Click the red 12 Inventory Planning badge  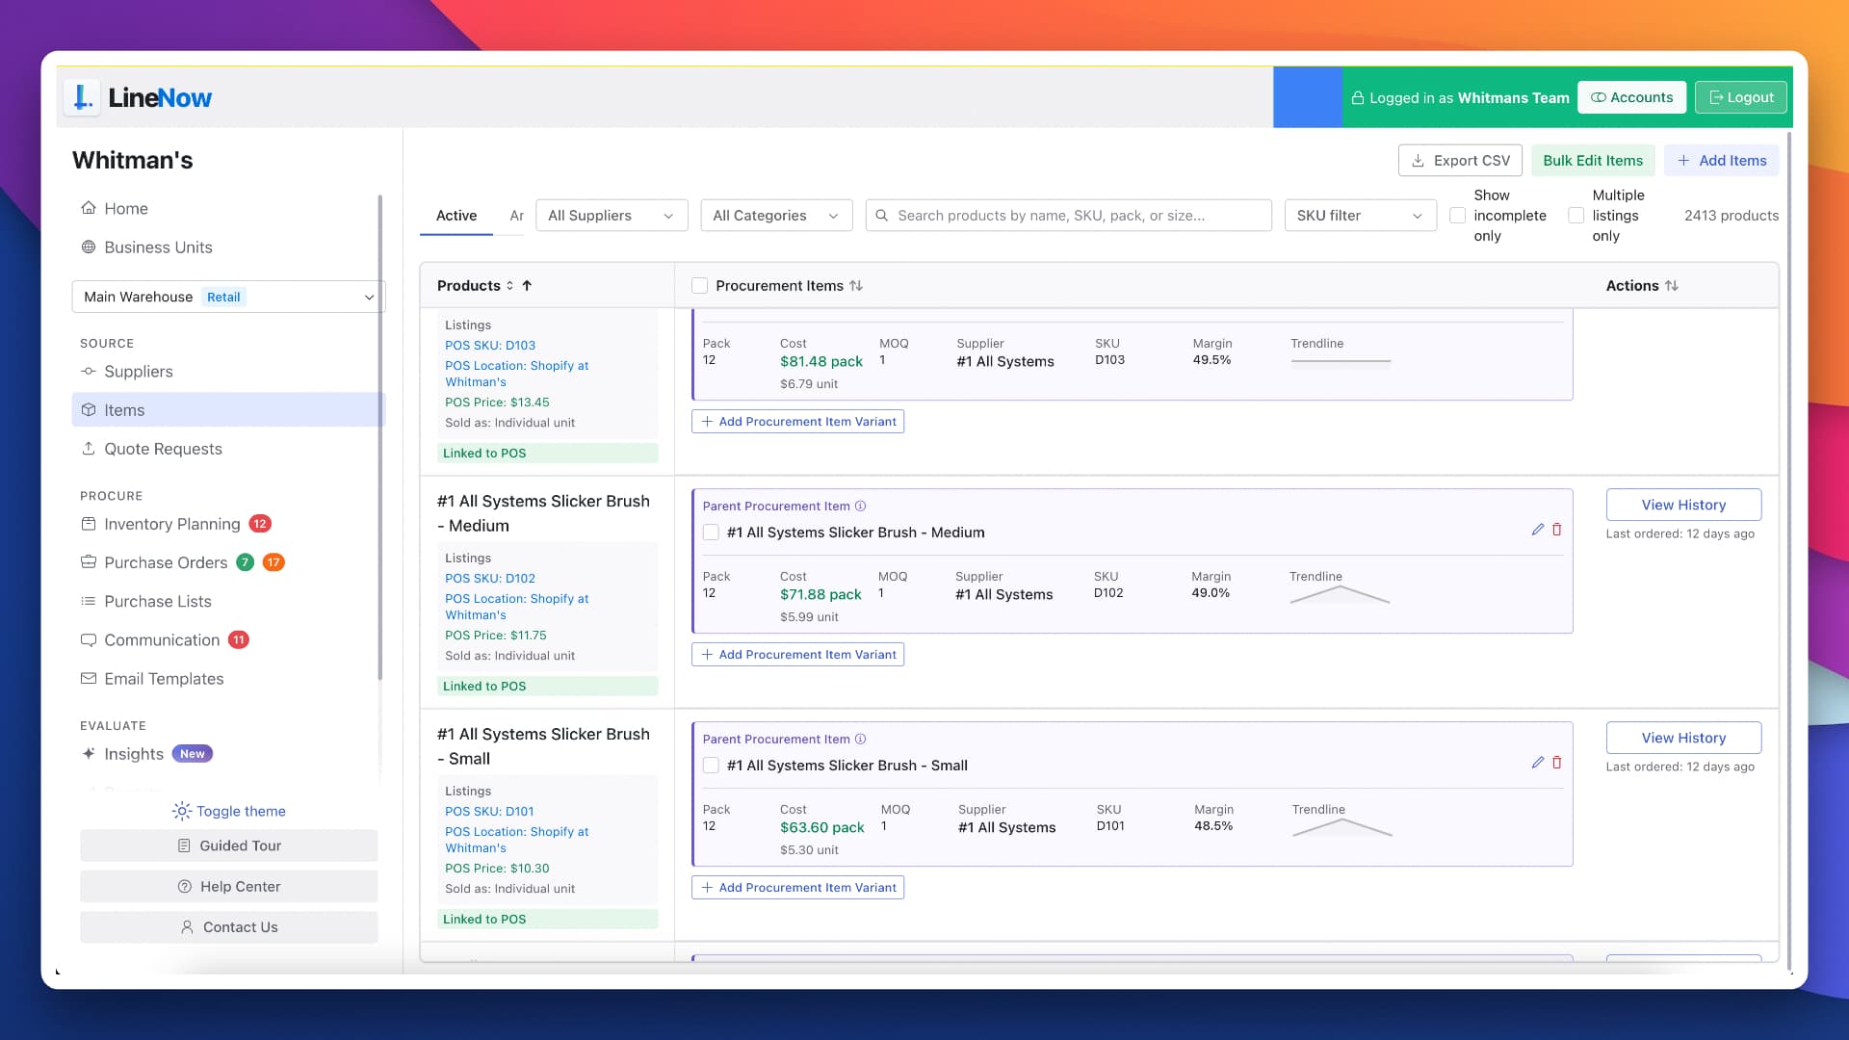(x=260, y=524)
